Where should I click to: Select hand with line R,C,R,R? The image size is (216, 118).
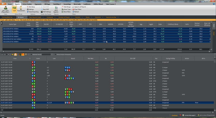coord(107,103)
